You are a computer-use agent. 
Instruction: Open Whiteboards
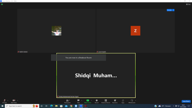(132, 101)
